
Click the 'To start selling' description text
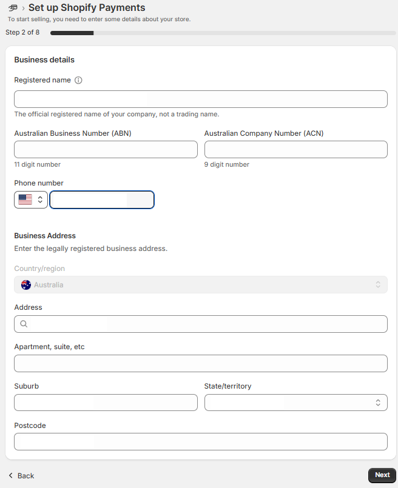[x=99, y=19]
